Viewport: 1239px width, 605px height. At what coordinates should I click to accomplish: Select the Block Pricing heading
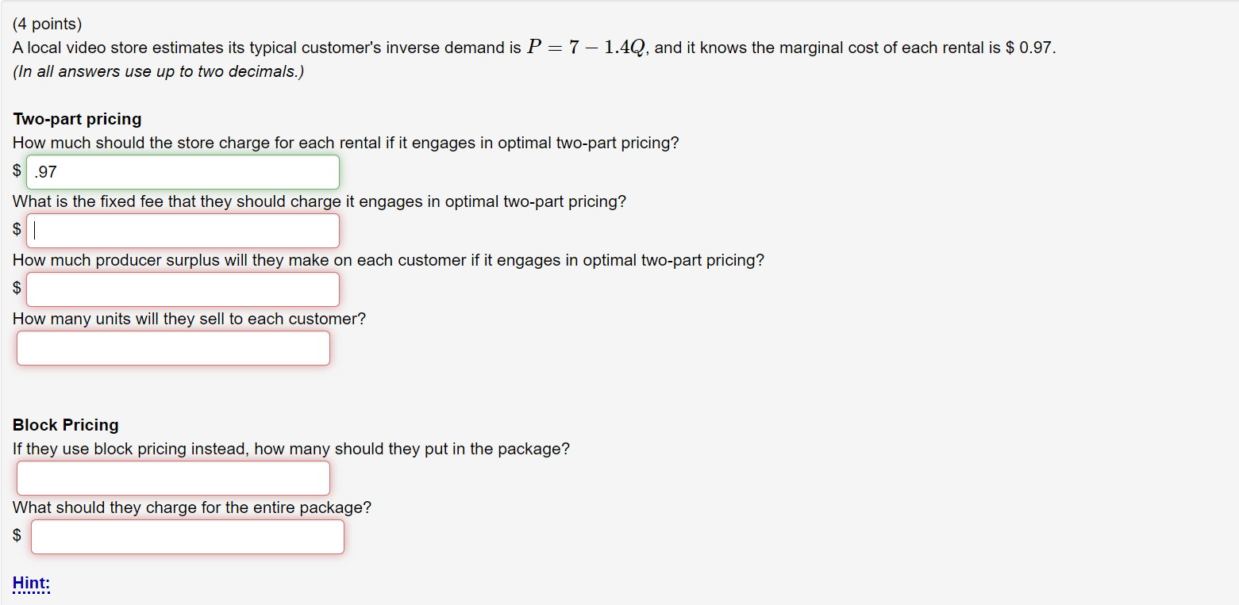point(65,425)
